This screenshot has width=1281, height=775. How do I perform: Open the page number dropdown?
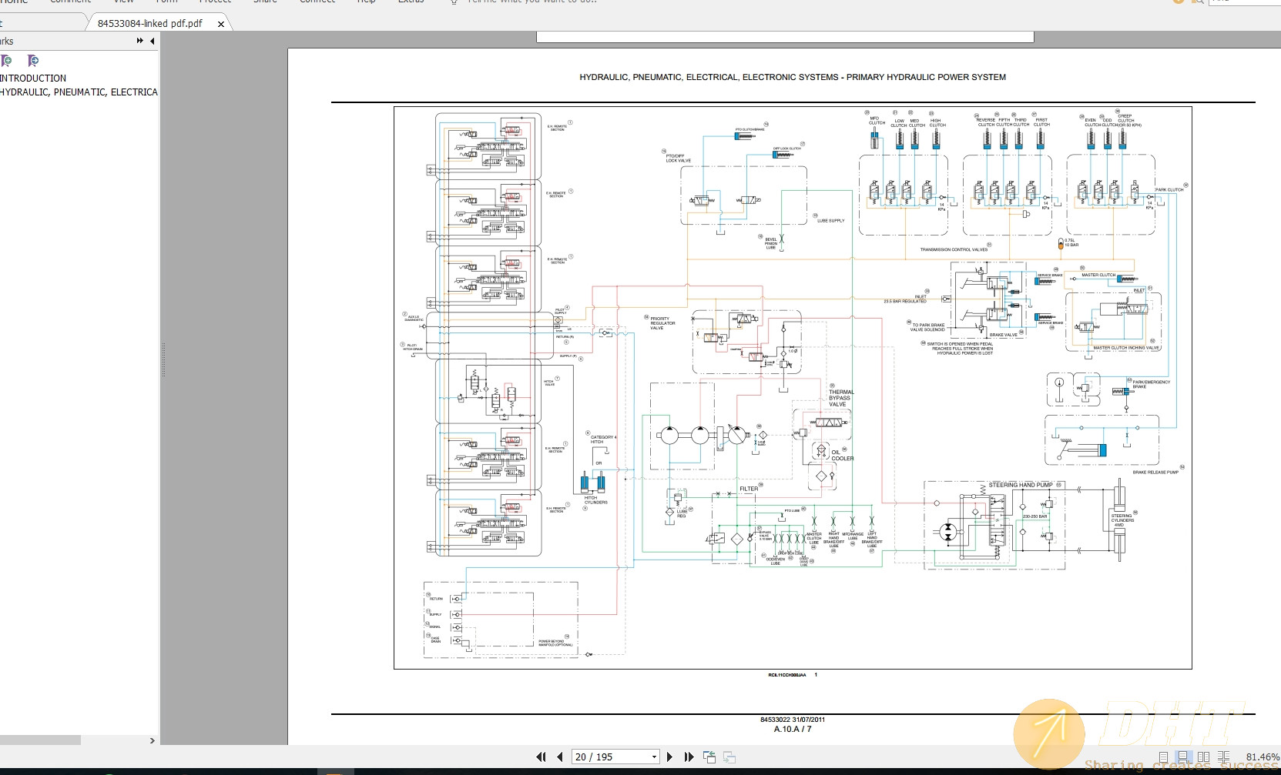[654, 757]
